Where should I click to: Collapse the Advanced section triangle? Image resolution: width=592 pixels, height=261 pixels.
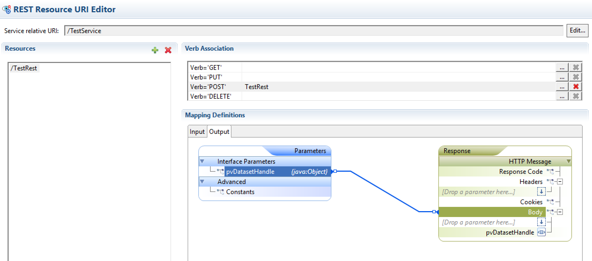click(202, 182)
